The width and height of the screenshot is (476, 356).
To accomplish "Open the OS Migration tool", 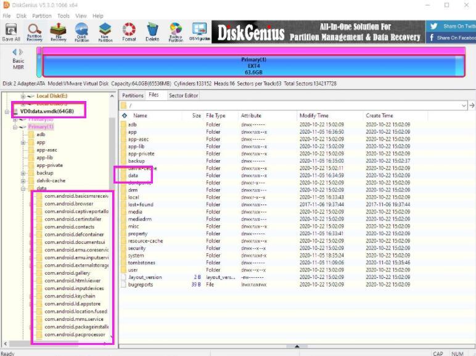I will [x=199, y=32].
